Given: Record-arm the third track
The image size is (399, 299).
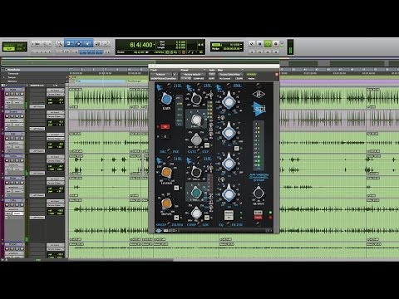Looking at the screenshot, I should click(7, 139).
